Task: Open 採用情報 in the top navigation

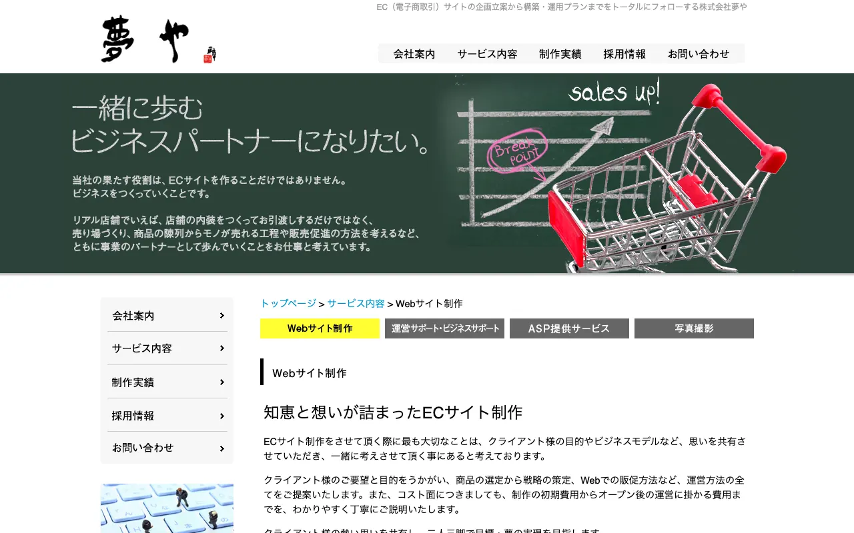Action: click(x=624, y=54)
